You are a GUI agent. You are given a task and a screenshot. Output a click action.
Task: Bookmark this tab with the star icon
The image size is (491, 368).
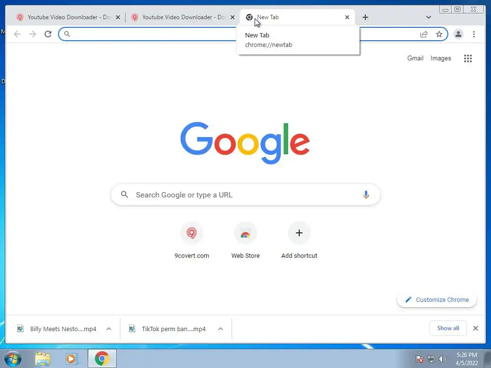click(439, 34)
